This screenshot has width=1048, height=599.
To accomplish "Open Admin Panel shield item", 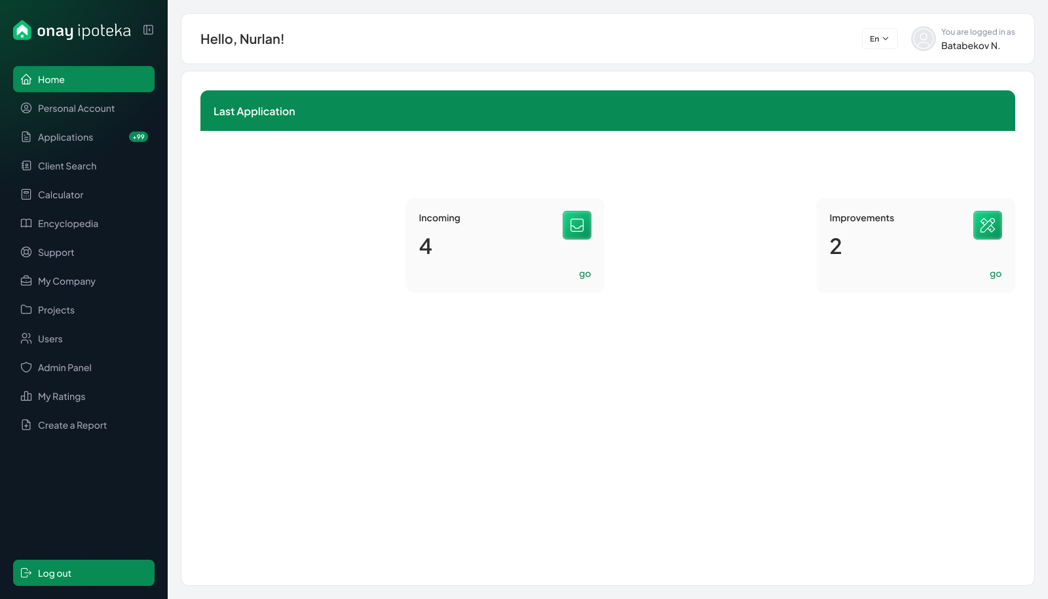I will (64, 368).
